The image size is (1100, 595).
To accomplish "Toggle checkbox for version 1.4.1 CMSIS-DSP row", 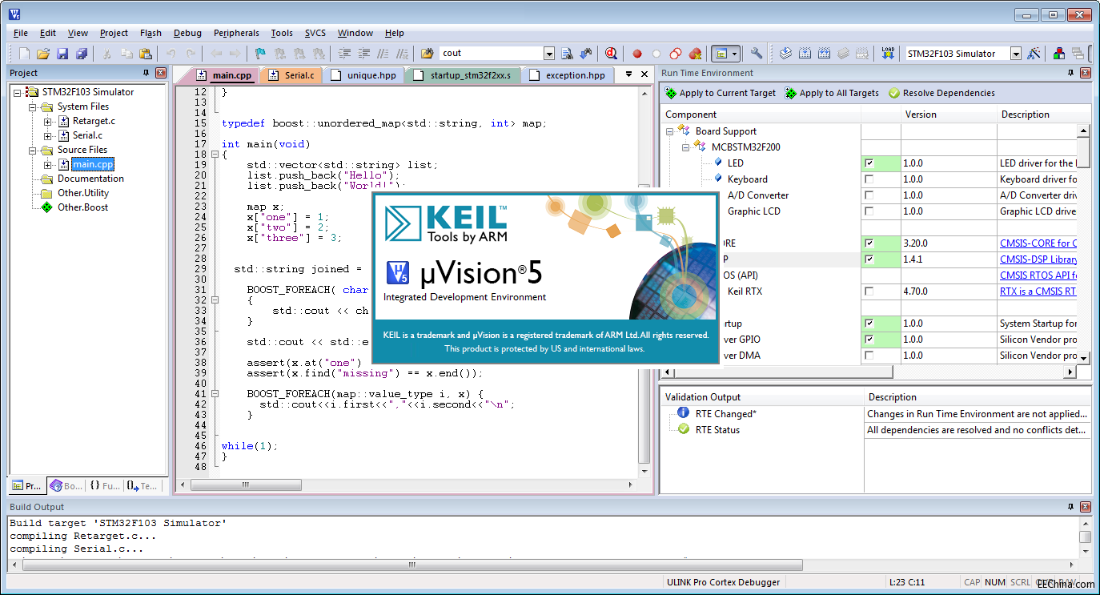I will point(869,259).
